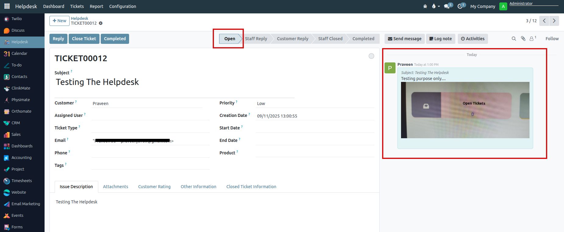Switch to the Customer Rating tab
This screenshot has width=564, height=232.
coord(154,187)
